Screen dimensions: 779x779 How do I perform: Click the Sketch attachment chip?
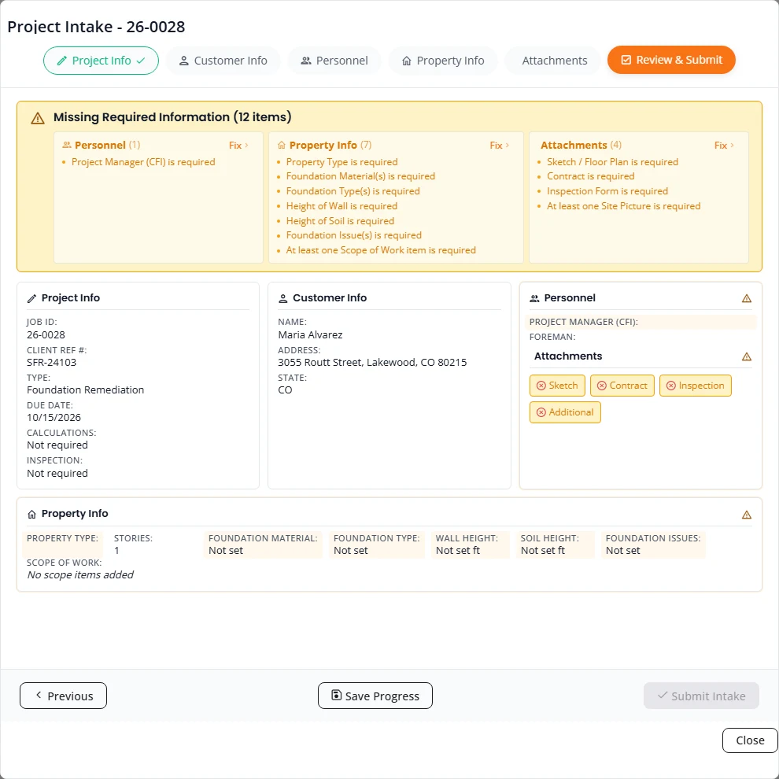(x=557, y=386)
